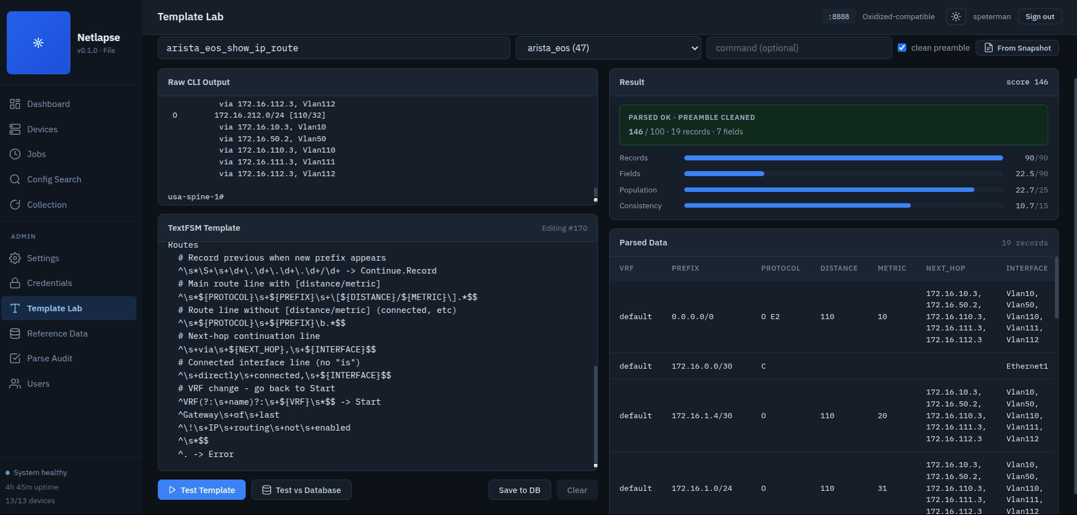Click the '^. -> Error' template line
The image size is (1077, 515).
(206, 454)
